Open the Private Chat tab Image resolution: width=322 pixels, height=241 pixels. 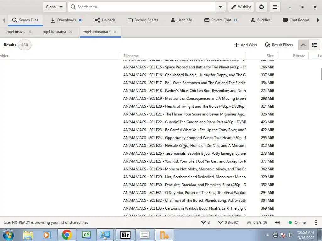coord(221,20)
